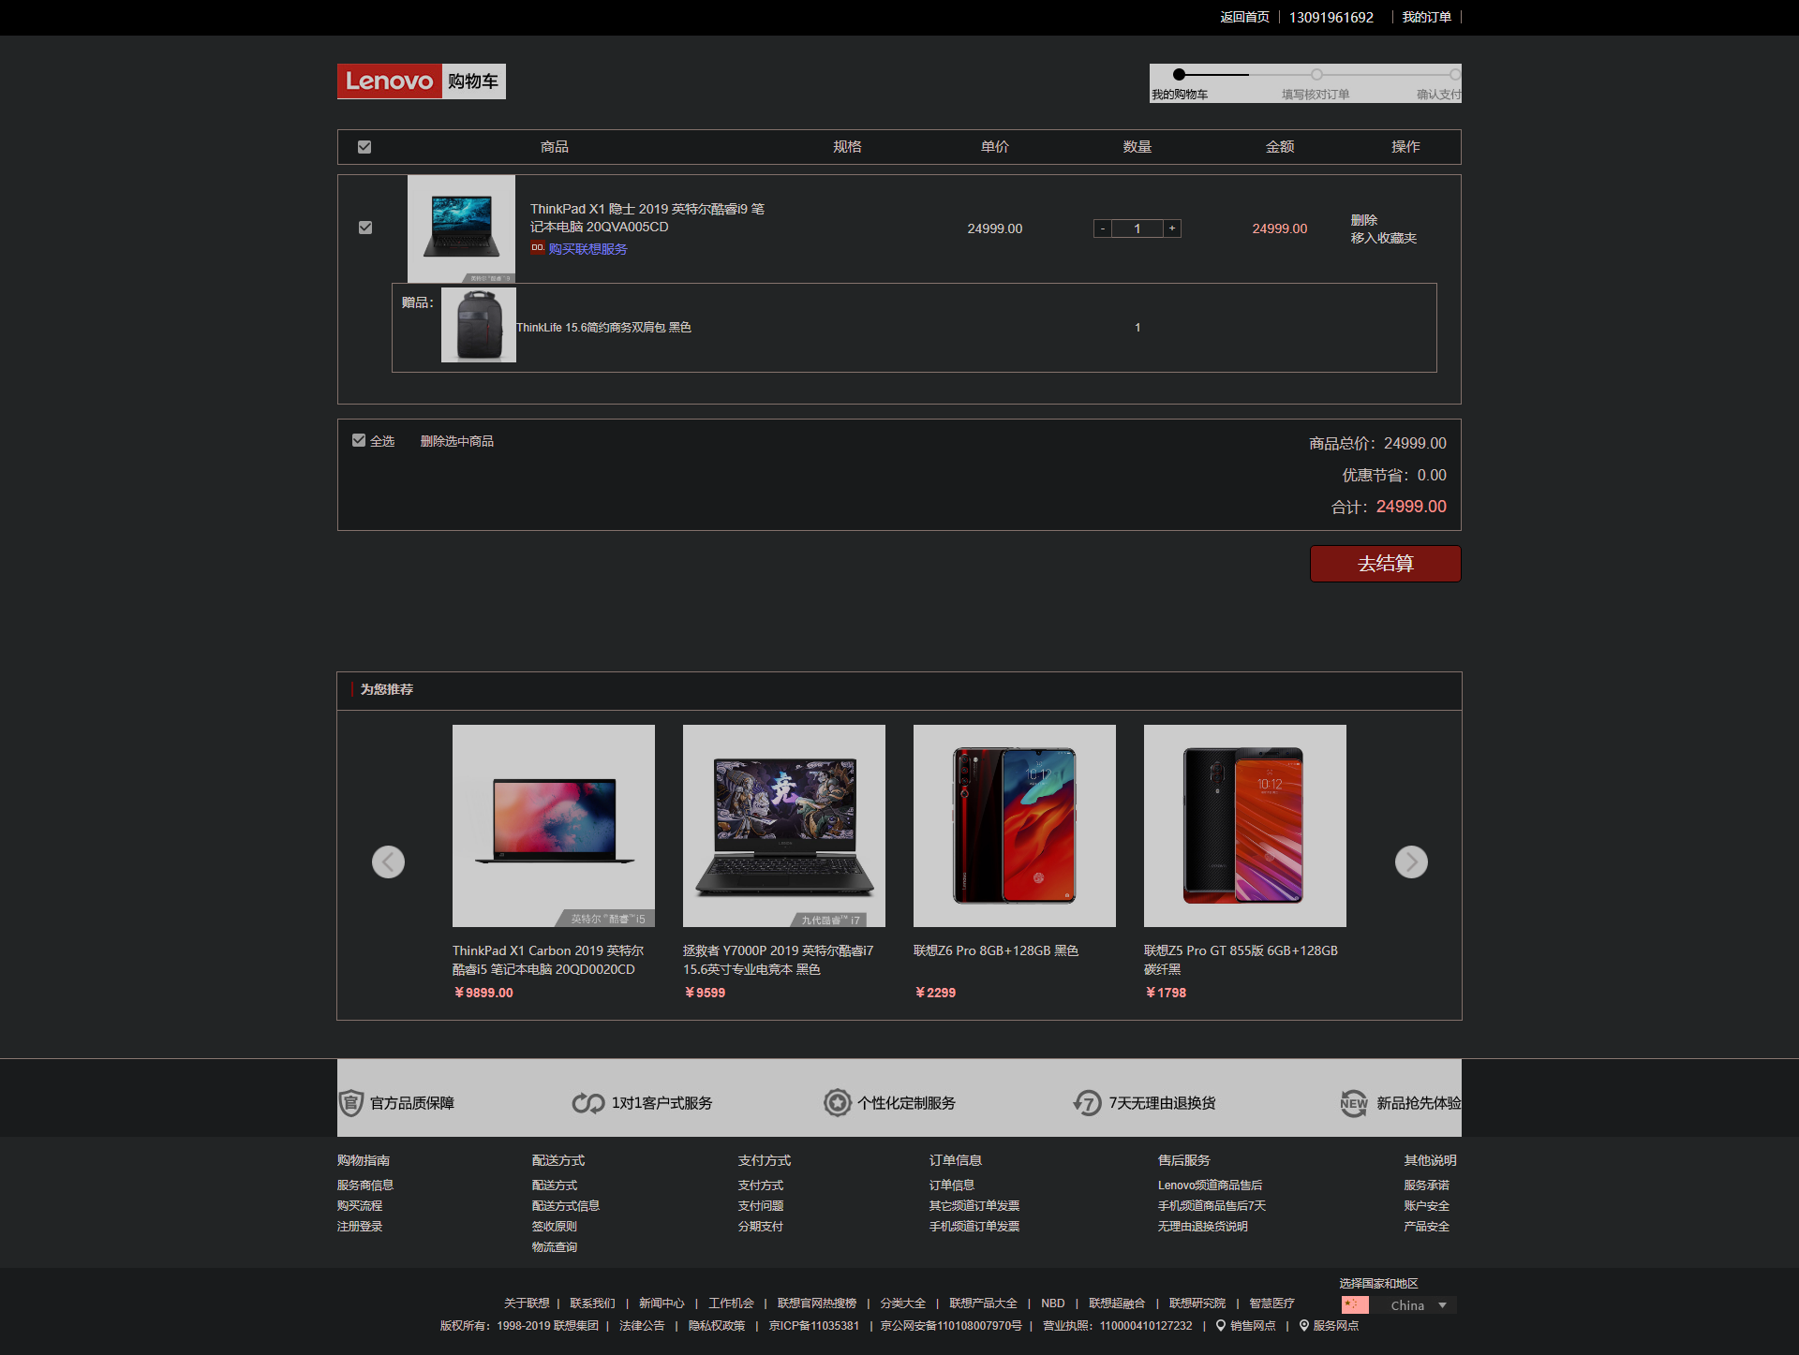Open 服务商信息 footer link
1799x1355 pixels.
365,1186
